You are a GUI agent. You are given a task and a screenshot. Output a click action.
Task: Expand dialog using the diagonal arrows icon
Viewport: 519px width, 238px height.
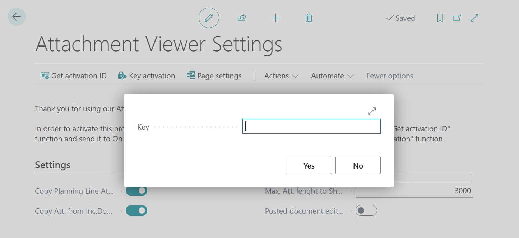(x=372, y=111)
